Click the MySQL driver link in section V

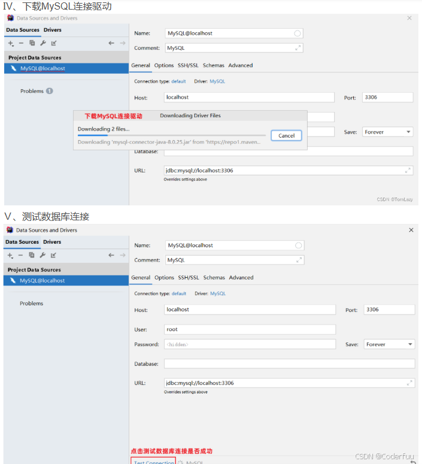pos(218,293)
